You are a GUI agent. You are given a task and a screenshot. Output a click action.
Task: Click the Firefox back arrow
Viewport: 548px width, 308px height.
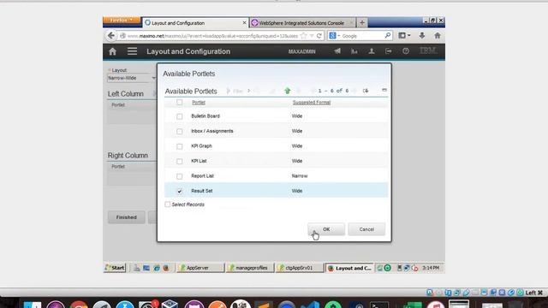111,36
